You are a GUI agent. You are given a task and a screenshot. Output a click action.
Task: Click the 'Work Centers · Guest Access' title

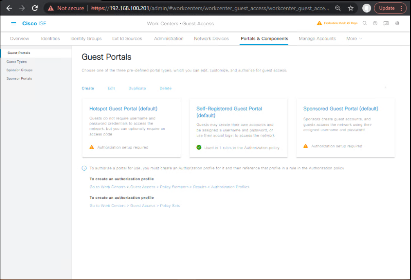180,24
